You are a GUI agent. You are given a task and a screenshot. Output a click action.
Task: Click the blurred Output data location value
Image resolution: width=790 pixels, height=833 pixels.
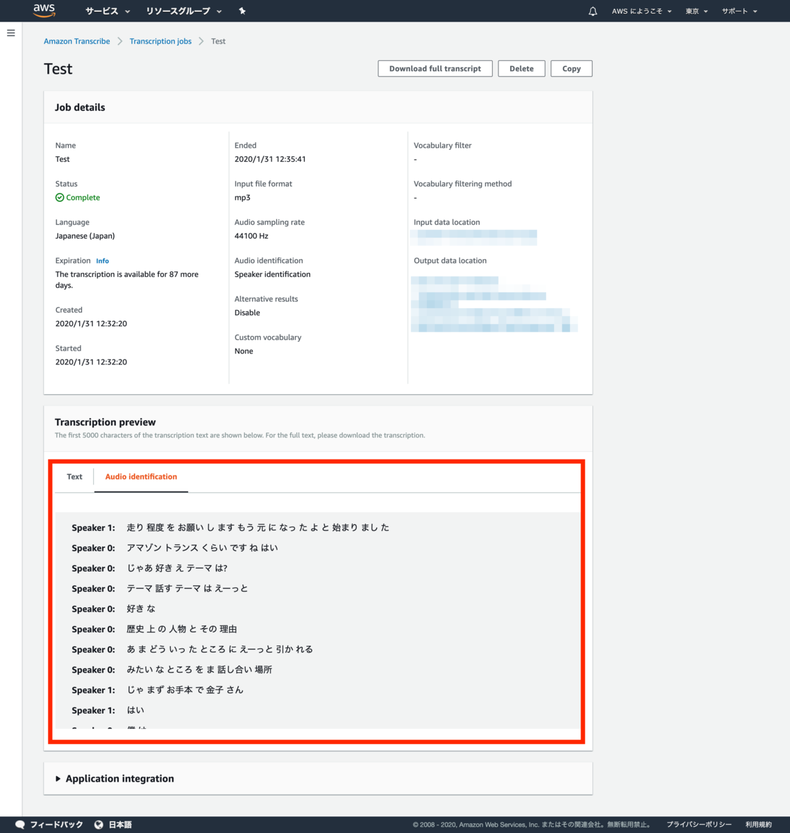click(494, 304)
